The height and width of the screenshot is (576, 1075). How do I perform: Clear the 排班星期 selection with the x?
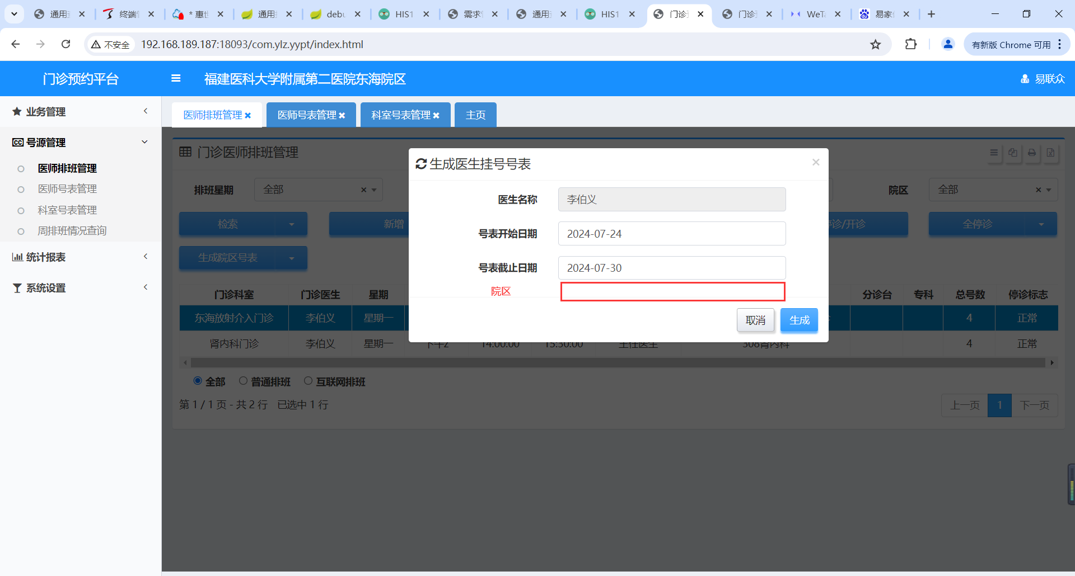(363, 190)
